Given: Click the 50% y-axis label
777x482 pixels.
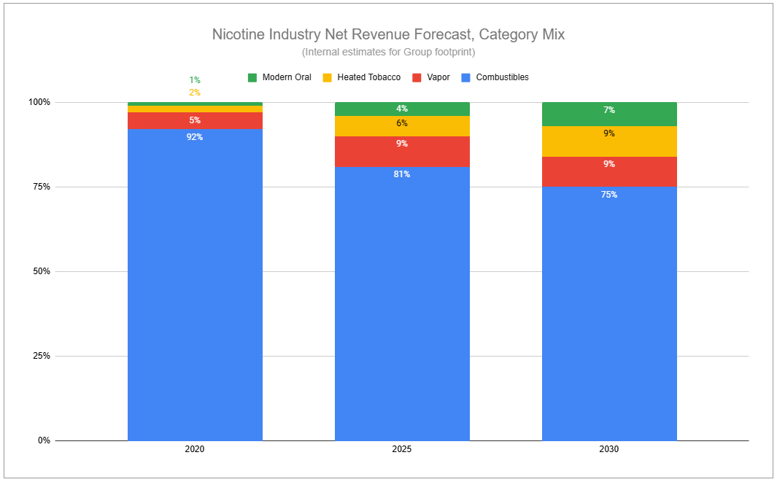Looking at the screenshot, I should [x=42, y=271].
